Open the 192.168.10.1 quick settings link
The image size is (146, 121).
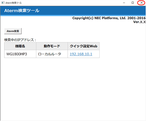[x=81, y=54]
